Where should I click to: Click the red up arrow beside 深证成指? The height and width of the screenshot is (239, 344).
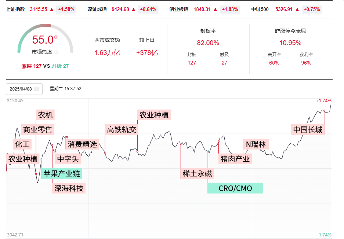click(x=134, y=9)
